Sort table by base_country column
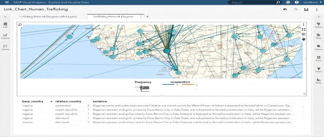The image size is (324, 137). tap(33, 101)
